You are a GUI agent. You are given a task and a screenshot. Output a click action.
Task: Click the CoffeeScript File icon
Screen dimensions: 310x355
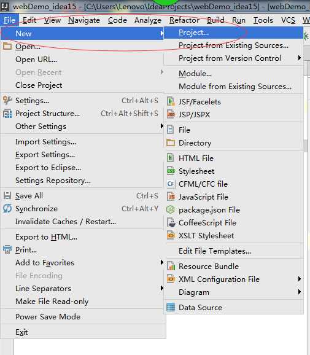tap(171, 222)
